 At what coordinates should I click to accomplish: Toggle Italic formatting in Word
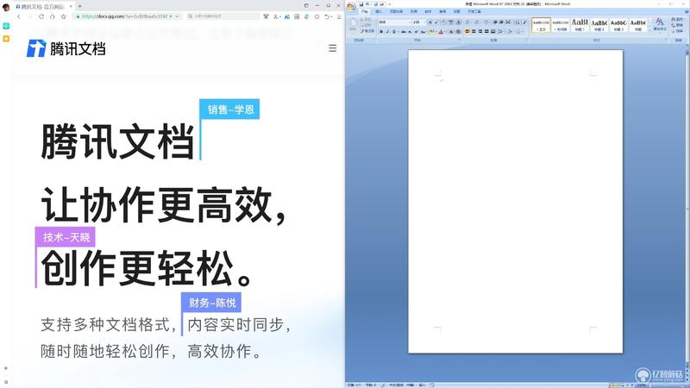pyautogui.click(x=387, y=32)
